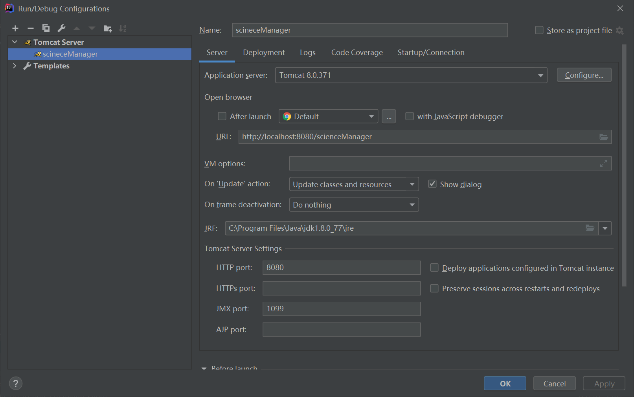The height and width of the screenshot is (397, 634).
Task: Click the Cancel button
Action: 555,384
